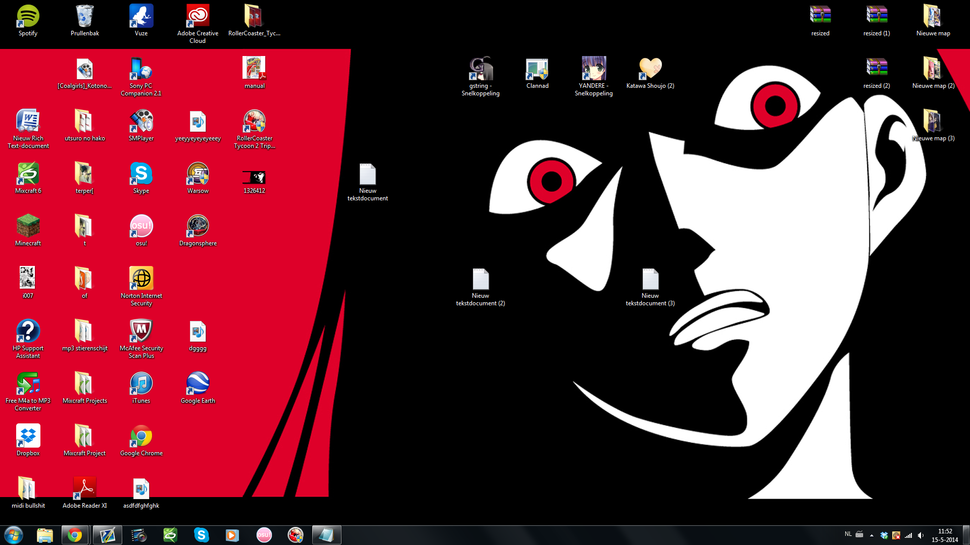Select the Norton Internet Security icon

click(x=141, y=279)
